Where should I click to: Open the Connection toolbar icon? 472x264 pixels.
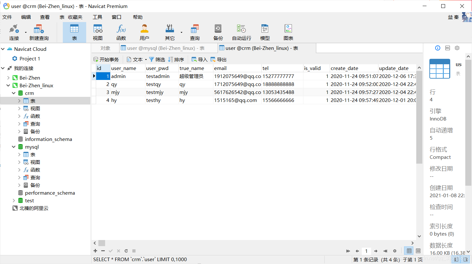[14, 32]
